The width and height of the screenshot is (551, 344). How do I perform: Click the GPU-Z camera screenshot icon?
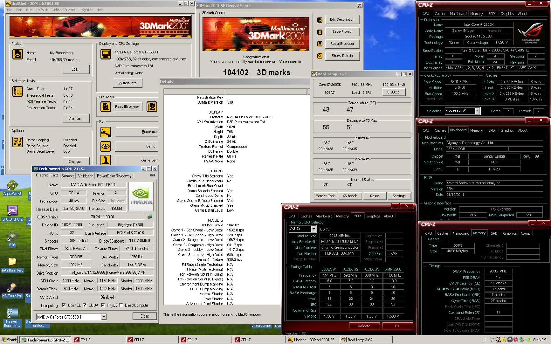[152, 175]
